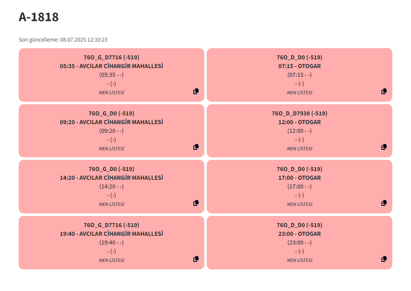Open MEN LİSTESİ for the 05:35 trip

[x=111, y=93]
